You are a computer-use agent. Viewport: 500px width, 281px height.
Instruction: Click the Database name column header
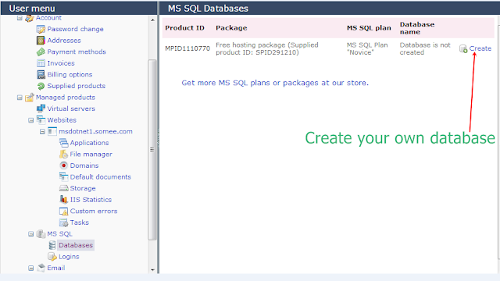tap(417, 28)
